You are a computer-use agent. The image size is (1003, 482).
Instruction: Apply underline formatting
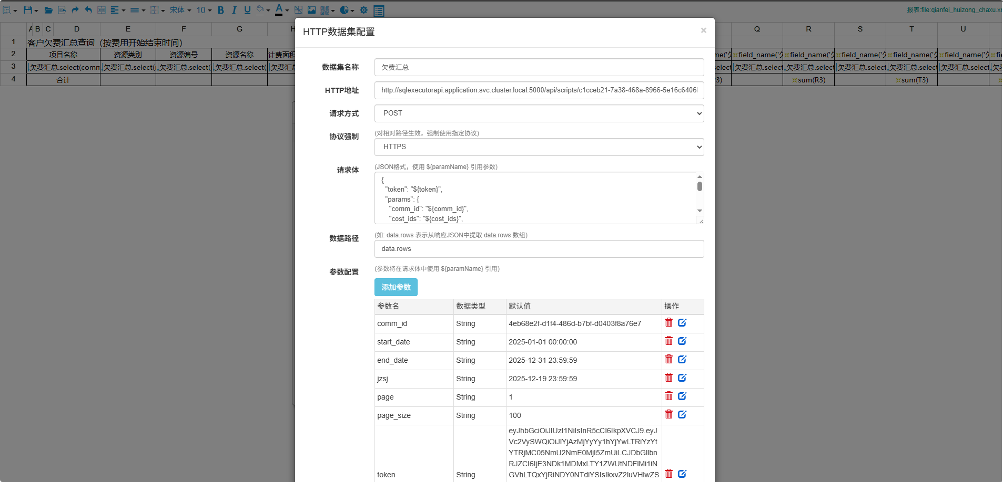247,10
